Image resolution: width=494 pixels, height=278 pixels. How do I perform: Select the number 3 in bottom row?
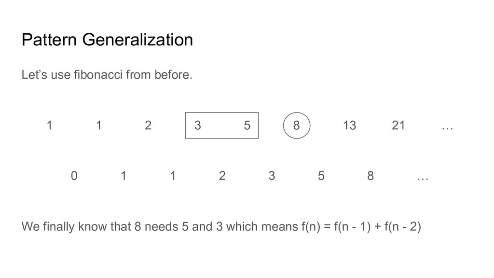coord(272,176)
